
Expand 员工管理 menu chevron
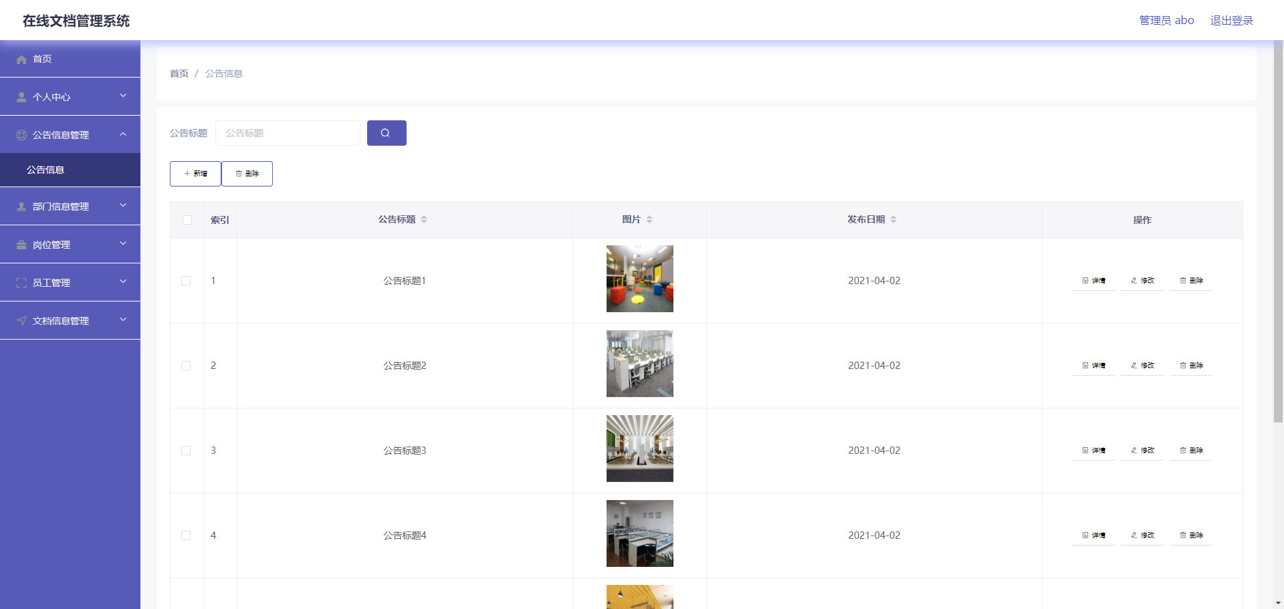[123, 281]
